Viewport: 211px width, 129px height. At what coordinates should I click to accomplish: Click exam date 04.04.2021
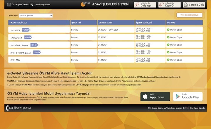pyautogui.click(x=103, y=60)
